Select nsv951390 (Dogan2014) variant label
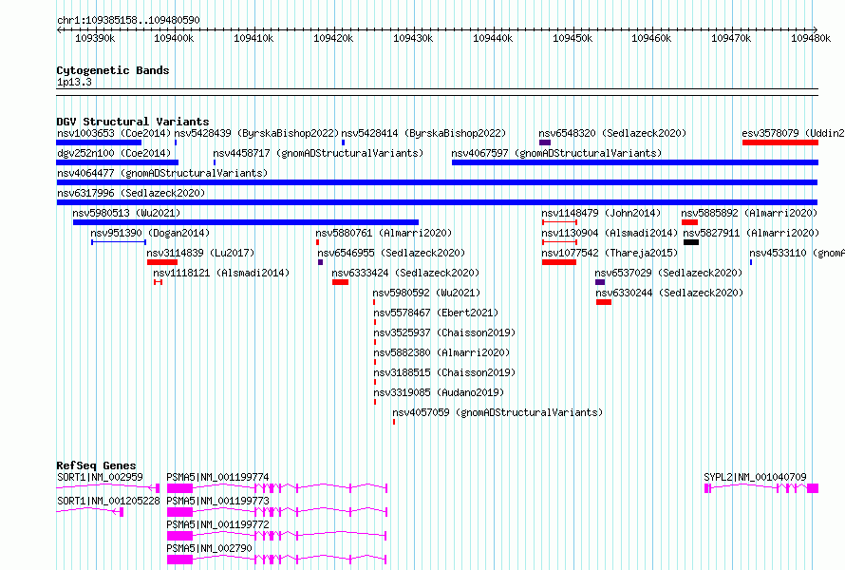This screenshot has height=570, width=845. click(150, 233)
